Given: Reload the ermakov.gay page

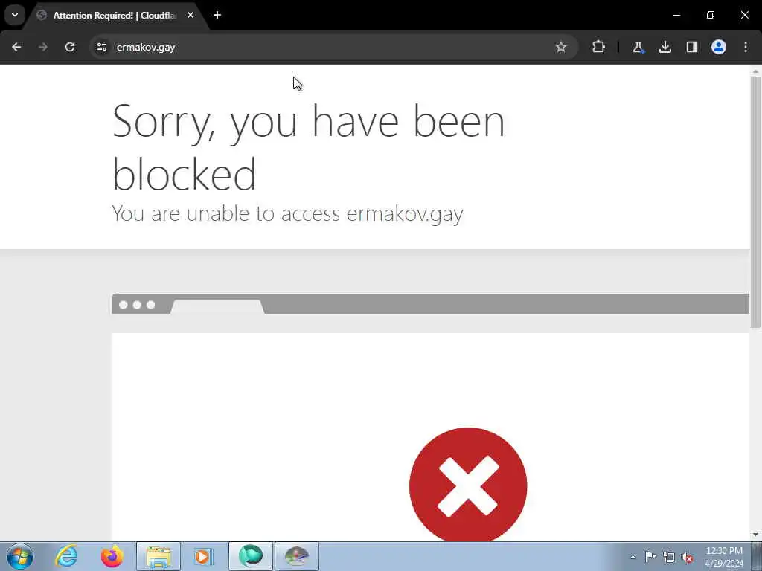Looking at the screenshot, I should pyautogui.click(x=70, y=47).
